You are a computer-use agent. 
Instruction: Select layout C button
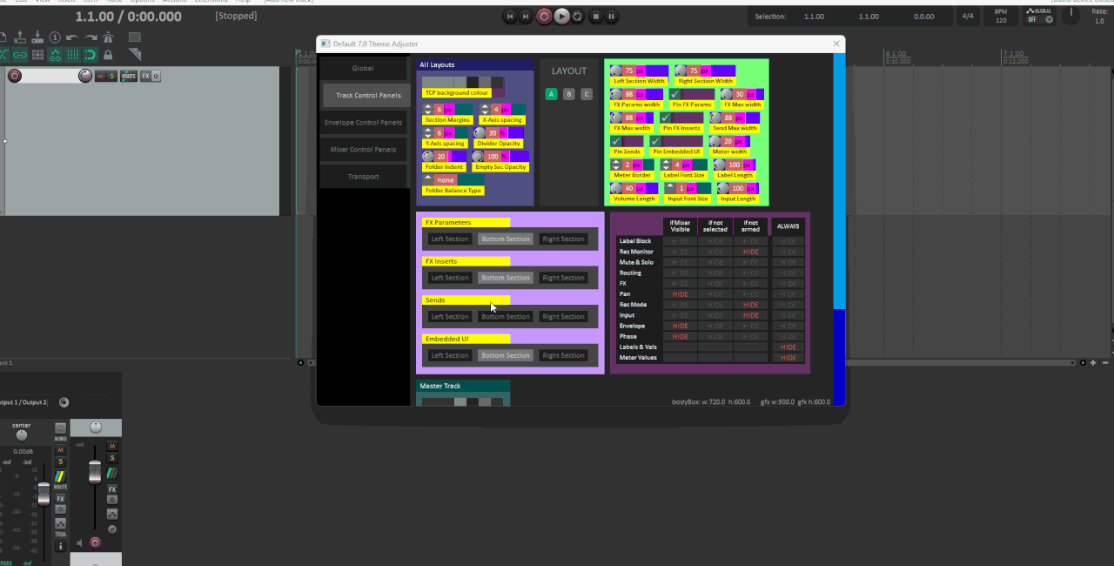[x=586, y=94]
